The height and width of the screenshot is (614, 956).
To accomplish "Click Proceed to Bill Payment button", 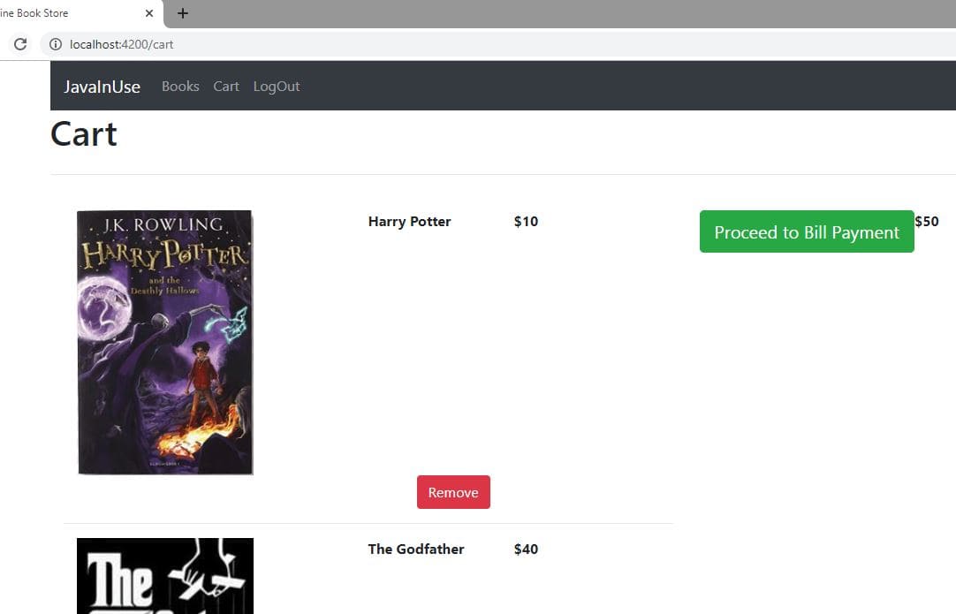I will point(807,231).
